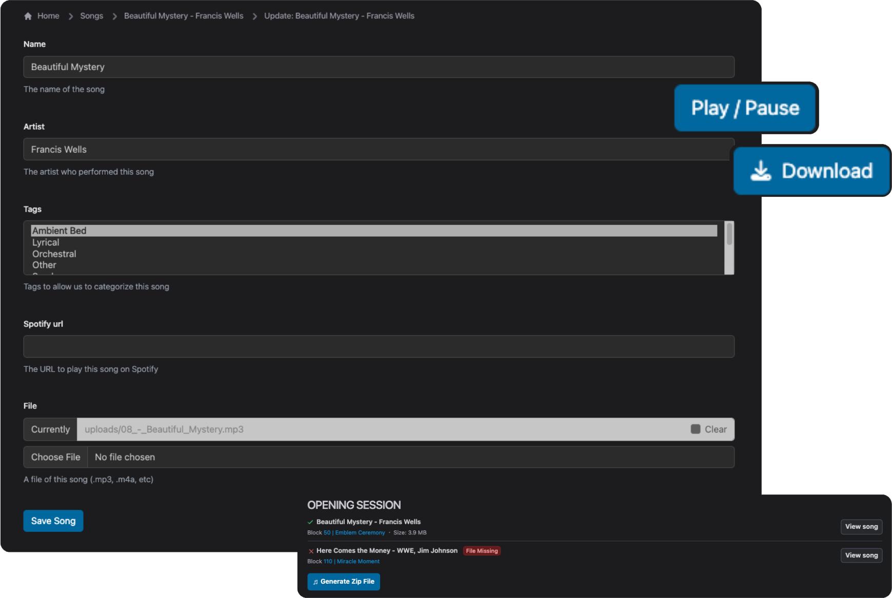The height and width of the screenshot is (598, 892).
Task: Click the OPENING SESSION heading
Action: 354,505
